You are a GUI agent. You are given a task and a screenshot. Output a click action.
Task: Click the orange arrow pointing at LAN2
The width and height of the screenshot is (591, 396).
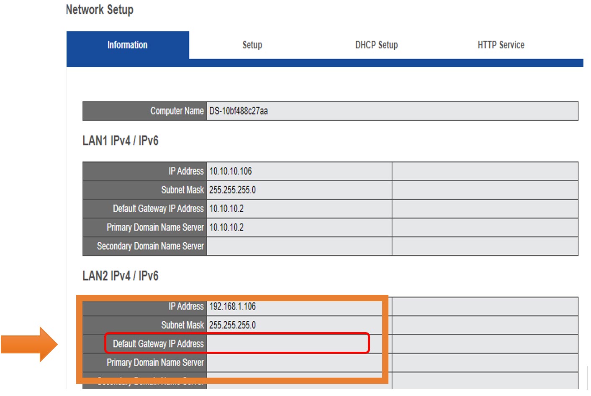29,344
